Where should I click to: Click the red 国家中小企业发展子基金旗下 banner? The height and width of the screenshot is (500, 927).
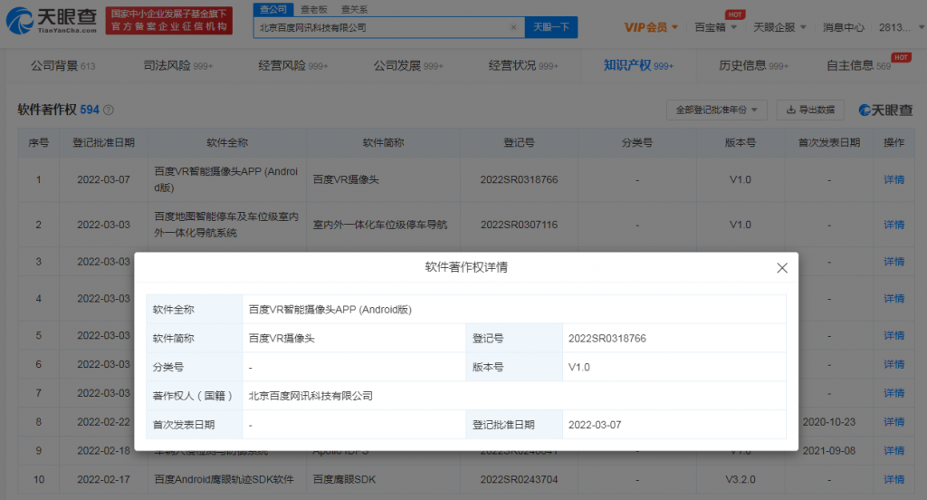tap(169, 21)
